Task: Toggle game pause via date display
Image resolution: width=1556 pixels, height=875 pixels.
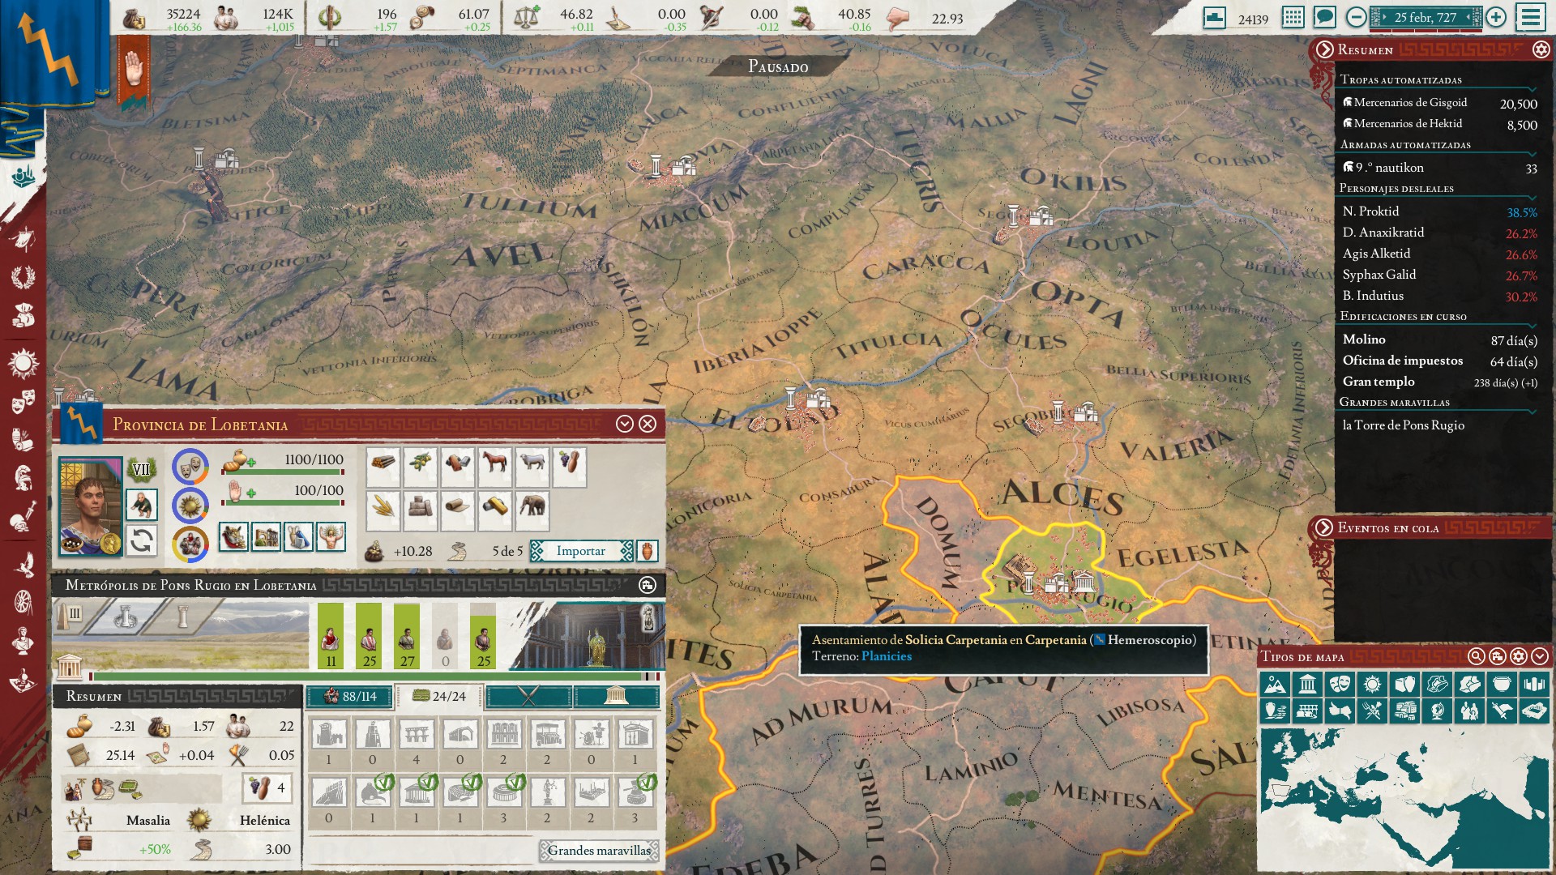Action: pyautogui.click(x=1425, y=17)
